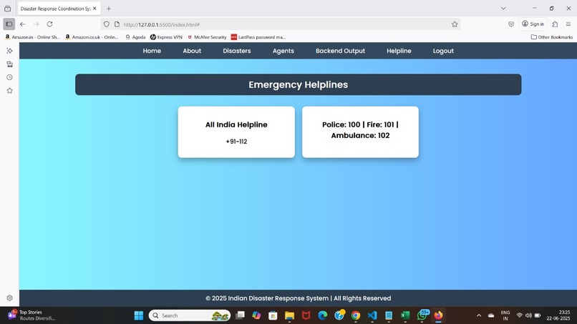Open the Pocket save icon
This screenshot has height=324, width=577.
pos(510,24)
